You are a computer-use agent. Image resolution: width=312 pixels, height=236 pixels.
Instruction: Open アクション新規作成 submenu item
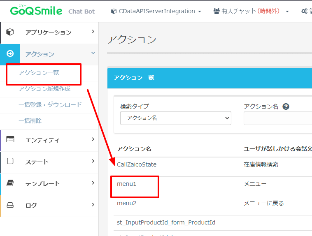pos(44,89)
